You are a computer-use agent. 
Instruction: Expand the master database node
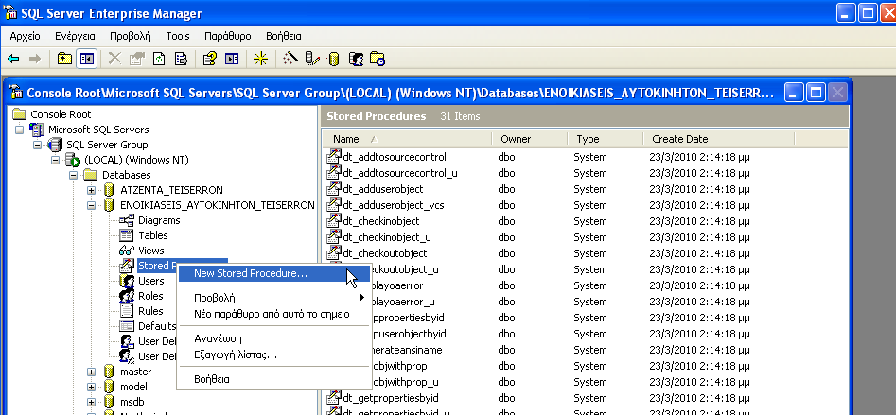coord(91,372)
